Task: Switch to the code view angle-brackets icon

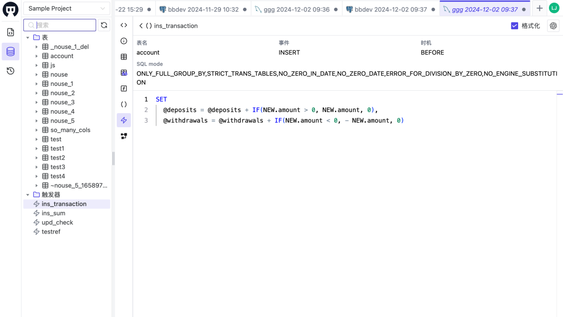Action: (x=124, y=25)
